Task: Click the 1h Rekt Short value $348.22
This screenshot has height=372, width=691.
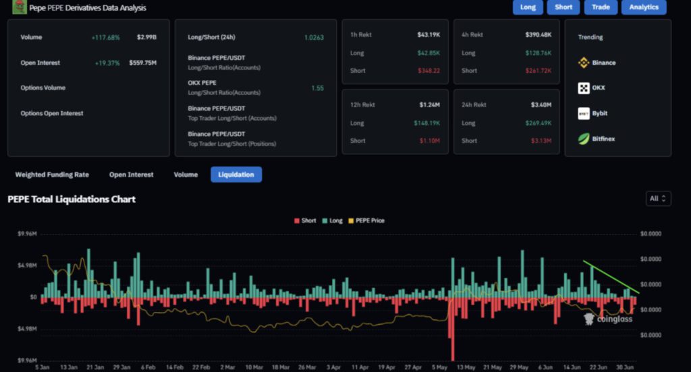Action: click(x=429, y=71)
